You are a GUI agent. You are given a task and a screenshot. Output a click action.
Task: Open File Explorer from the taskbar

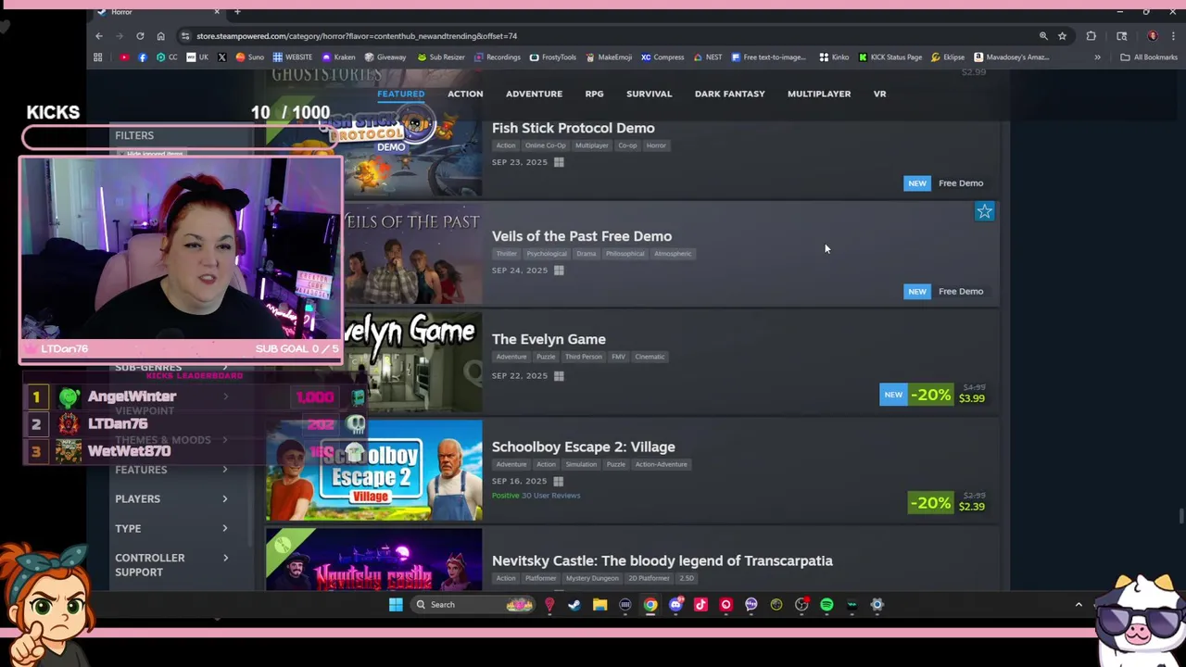pyautogui.click(x=599, y=605)
